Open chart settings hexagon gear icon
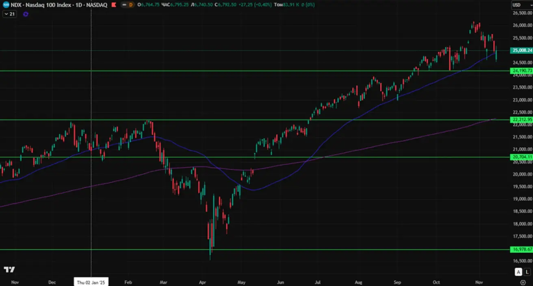Image resolution: width=533 pixels, height=286 pixels. [523, 282]
